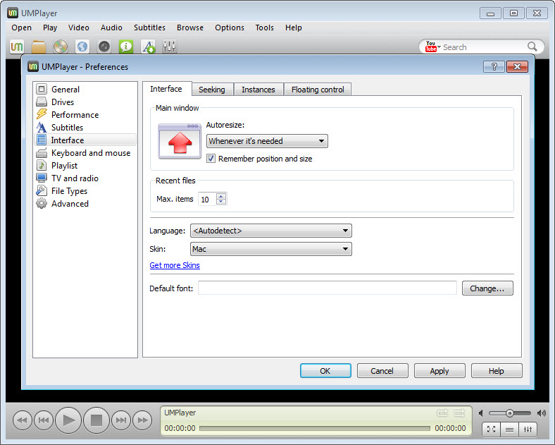Click the fast forward button
Screen dimensions: 555x445
(142, 420)
